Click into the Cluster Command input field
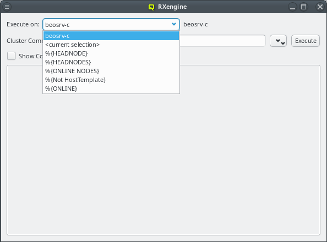This screenshot has height=242, width=327. pos(222,41)
